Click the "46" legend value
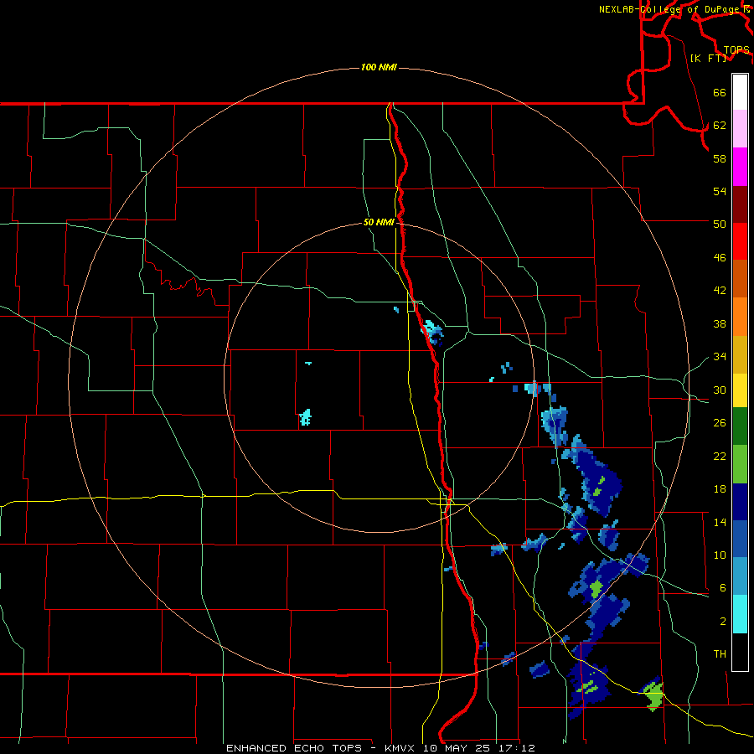The width and height of the screenshot is (754, 754). 720,258
